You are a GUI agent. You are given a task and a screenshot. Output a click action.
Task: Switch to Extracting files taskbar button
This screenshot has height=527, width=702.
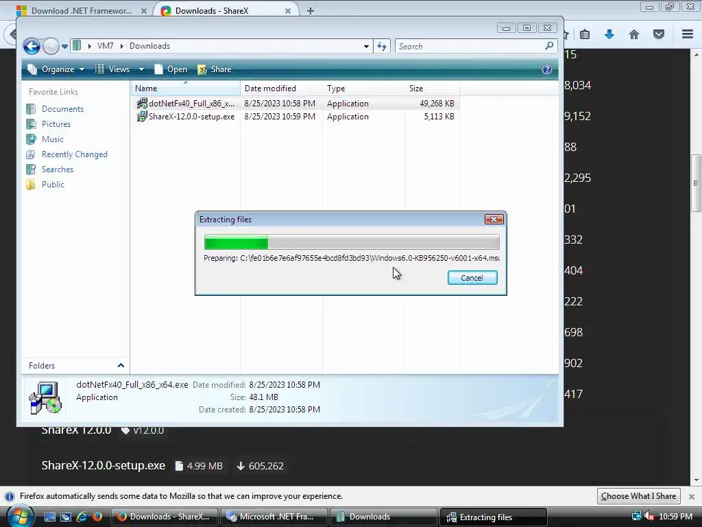point(494,517)
